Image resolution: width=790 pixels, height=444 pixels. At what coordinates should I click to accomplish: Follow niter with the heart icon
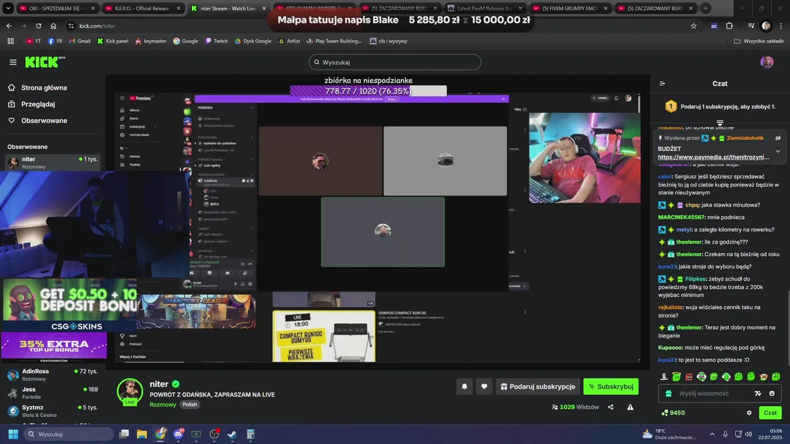(x=484, y=387)
